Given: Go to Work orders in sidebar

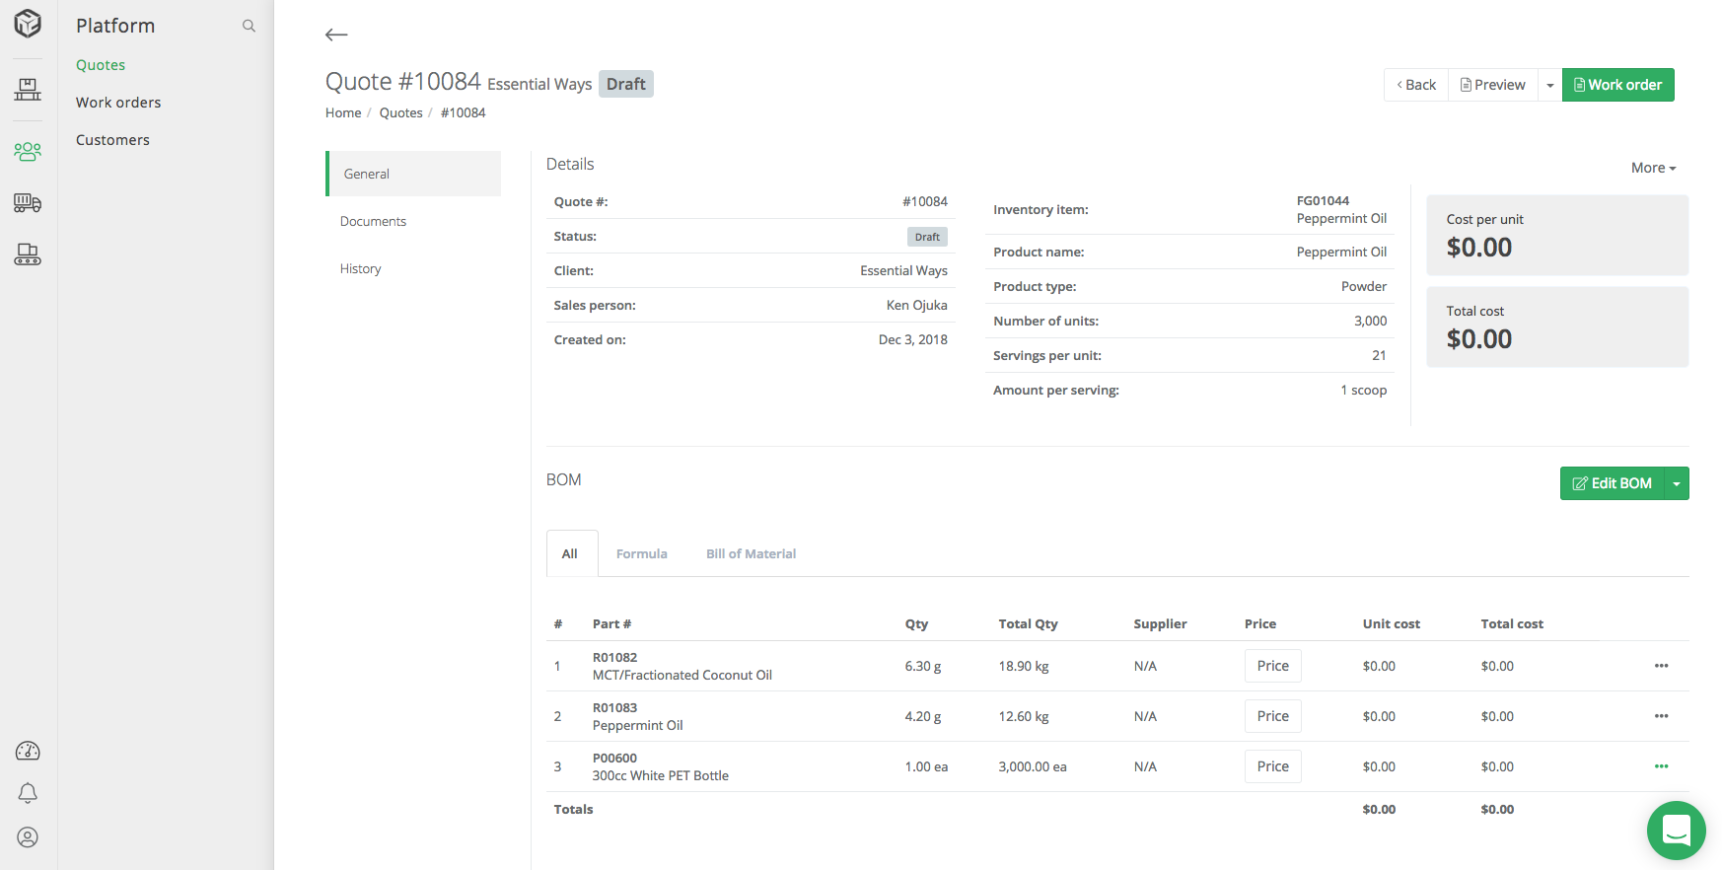Looking at the screenshot, I should click(118, 103).
